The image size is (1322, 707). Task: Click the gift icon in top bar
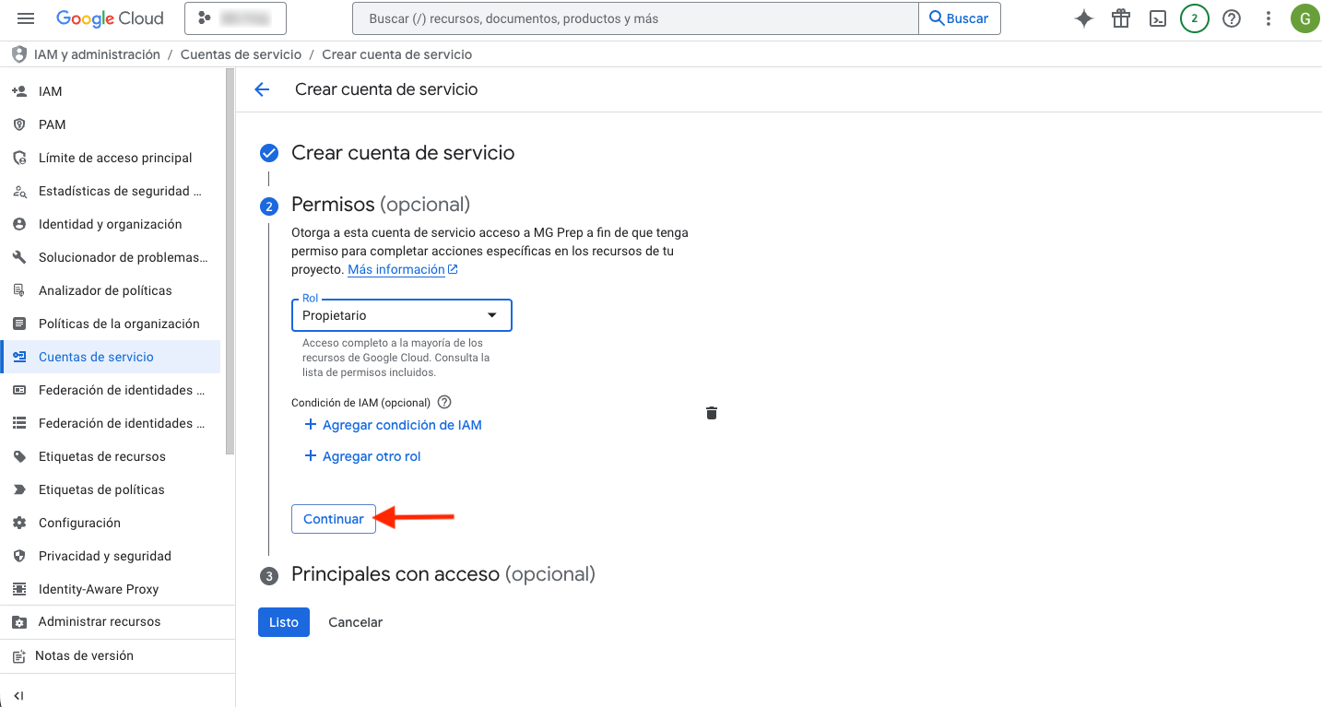(x=1121, y=18)
